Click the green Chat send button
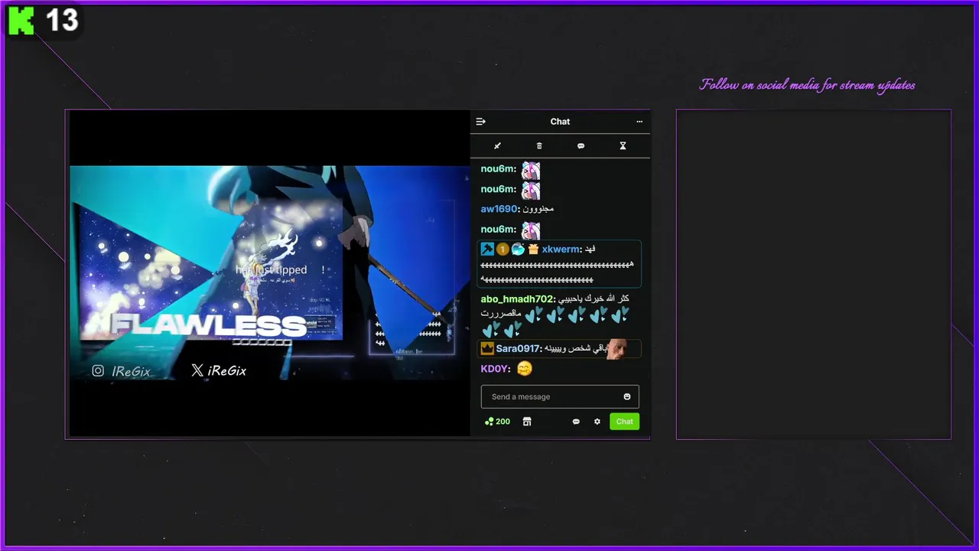Screen dimensions: 979x551 624,422
